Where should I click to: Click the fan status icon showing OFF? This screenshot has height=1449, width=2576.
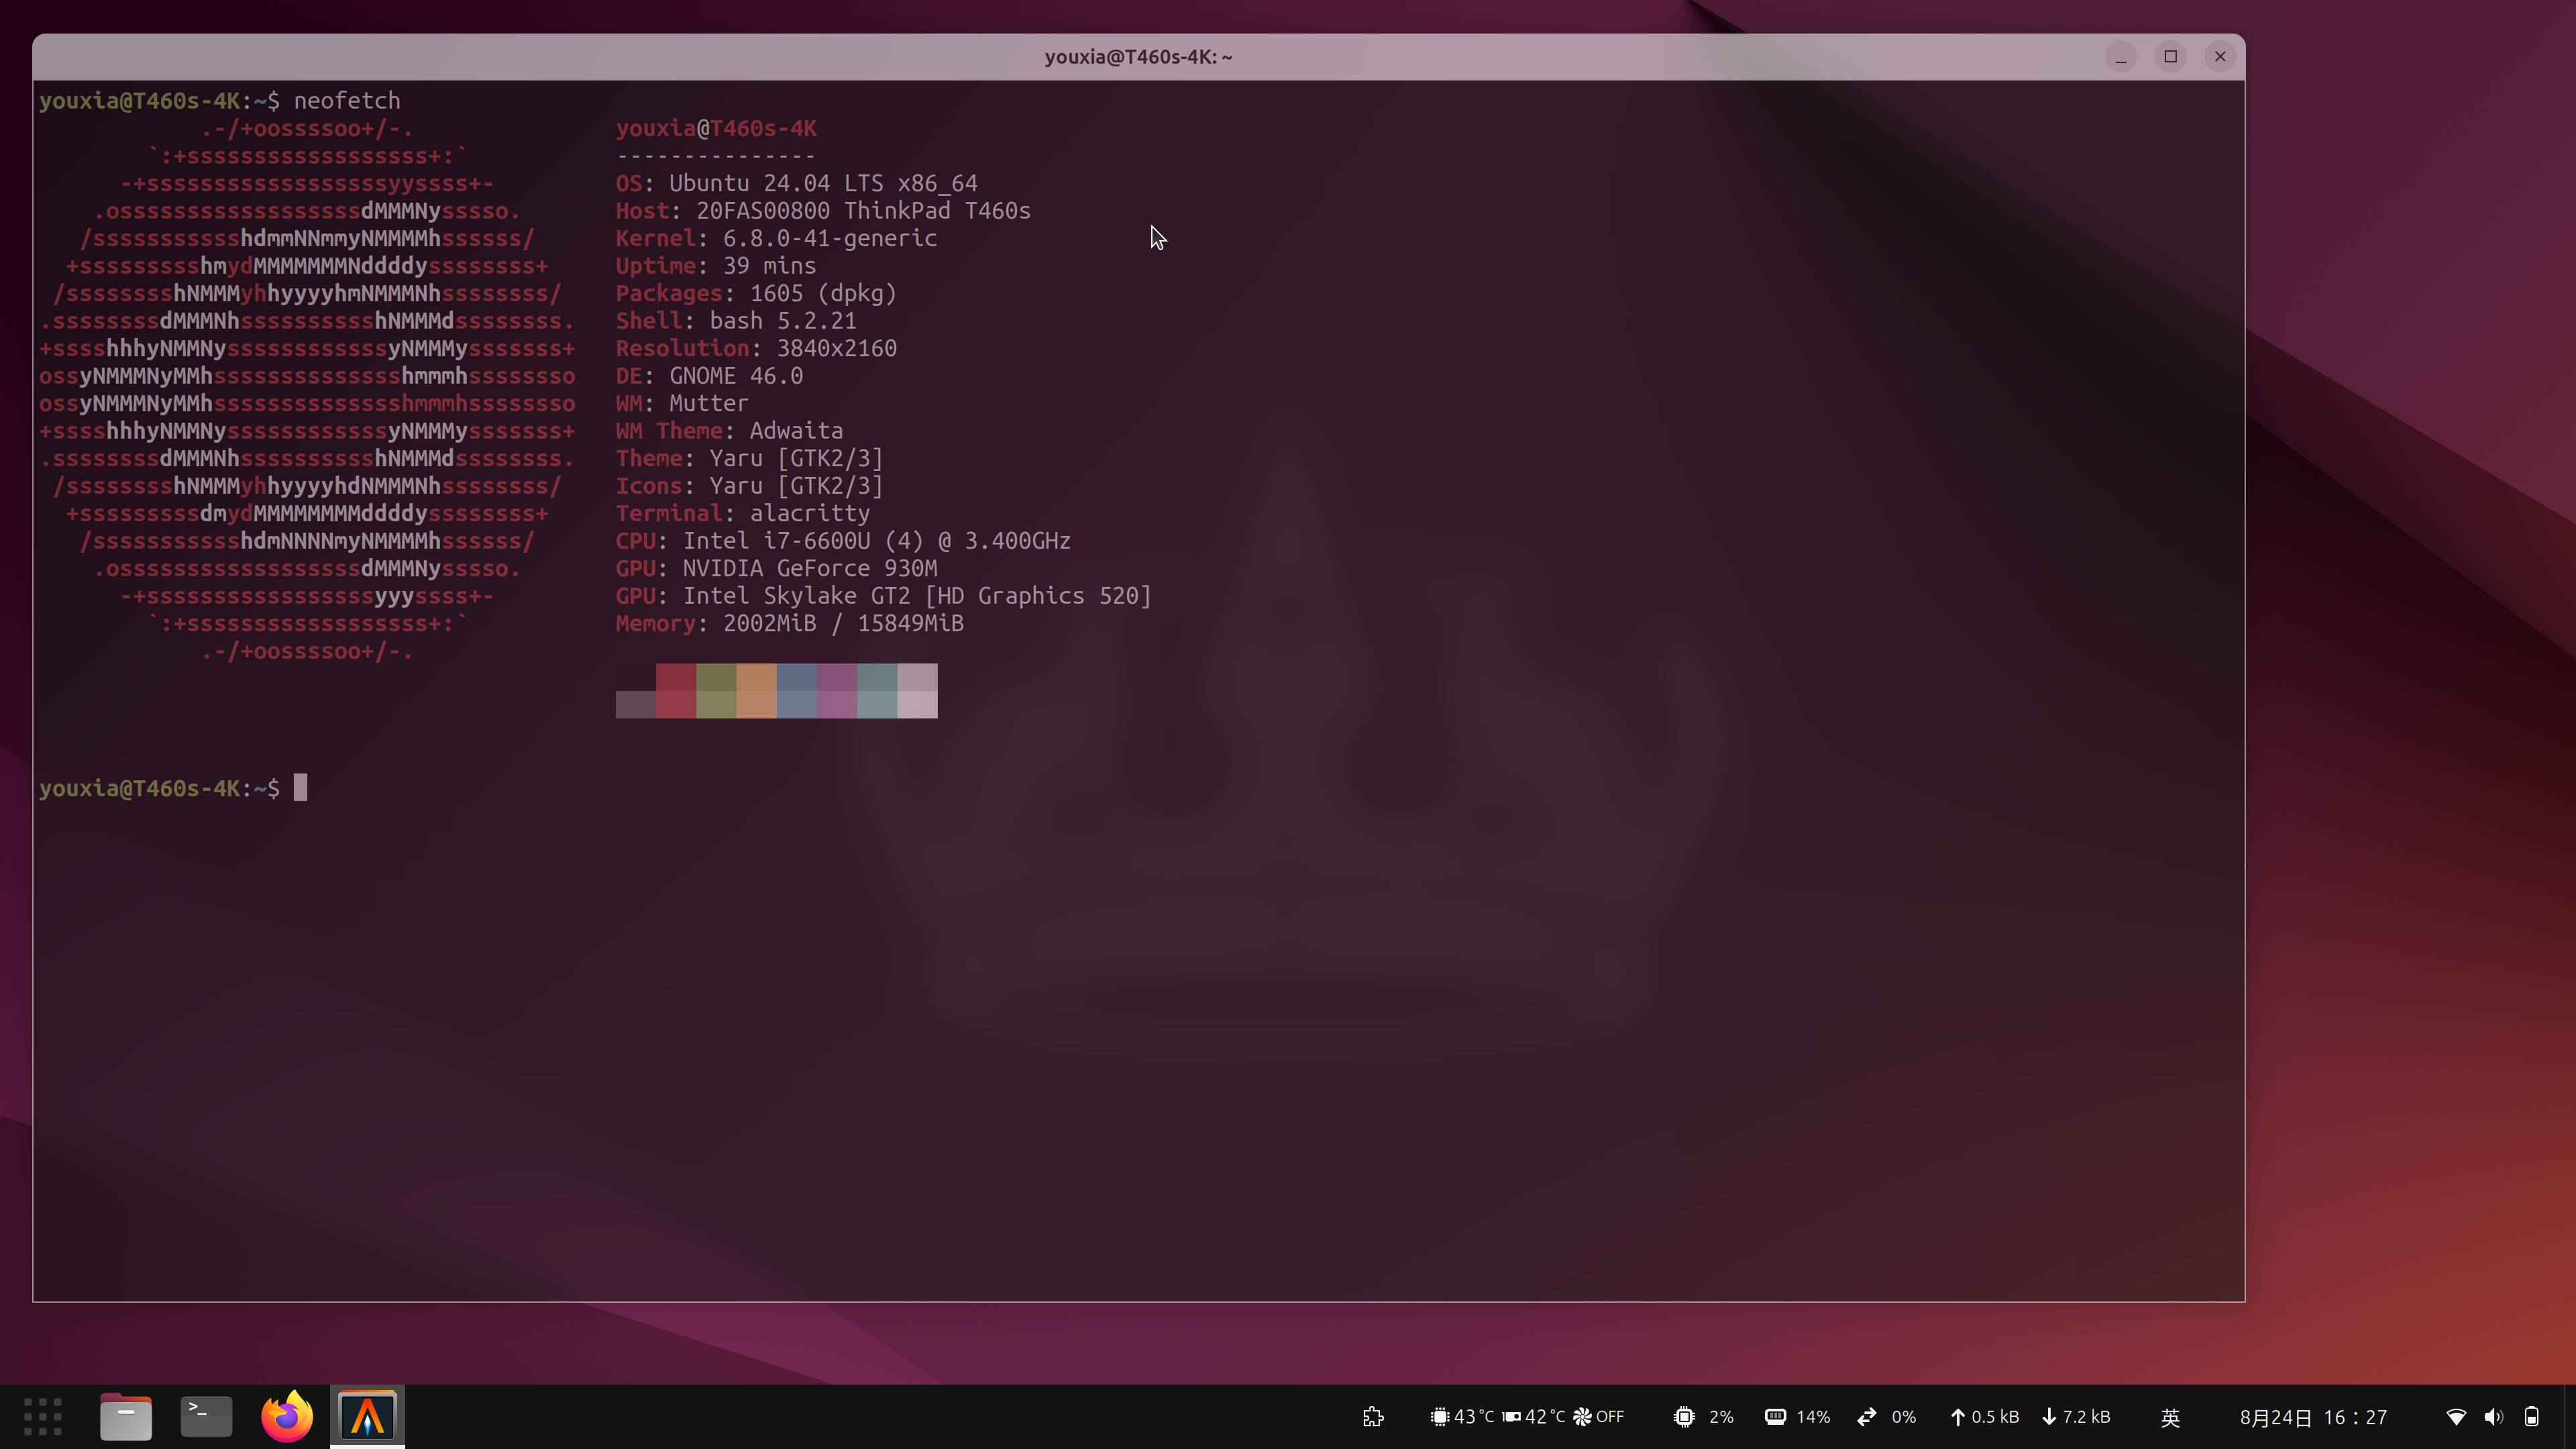coord(1582,1417)
